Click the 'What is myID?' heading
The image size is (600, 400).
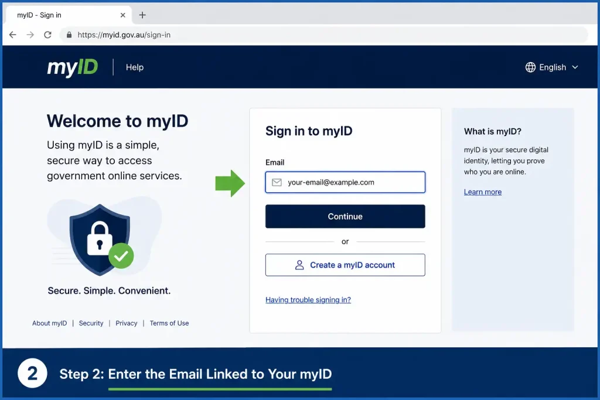pyautogui.click(x=492, y=132)
